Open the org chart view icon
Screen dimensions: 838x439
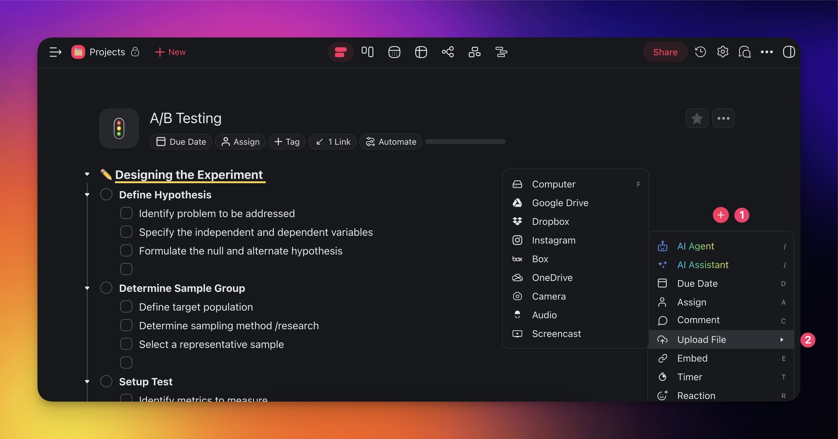474,52
